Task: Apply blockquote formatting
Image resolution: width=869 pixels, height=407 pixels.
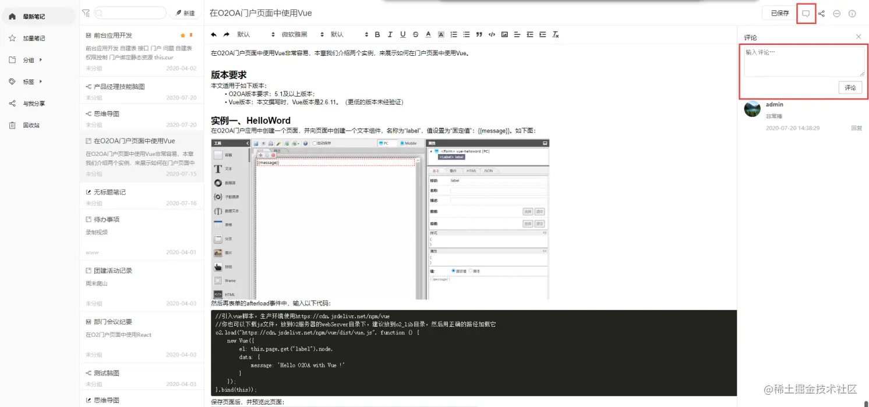Action: tap(479, 34)
